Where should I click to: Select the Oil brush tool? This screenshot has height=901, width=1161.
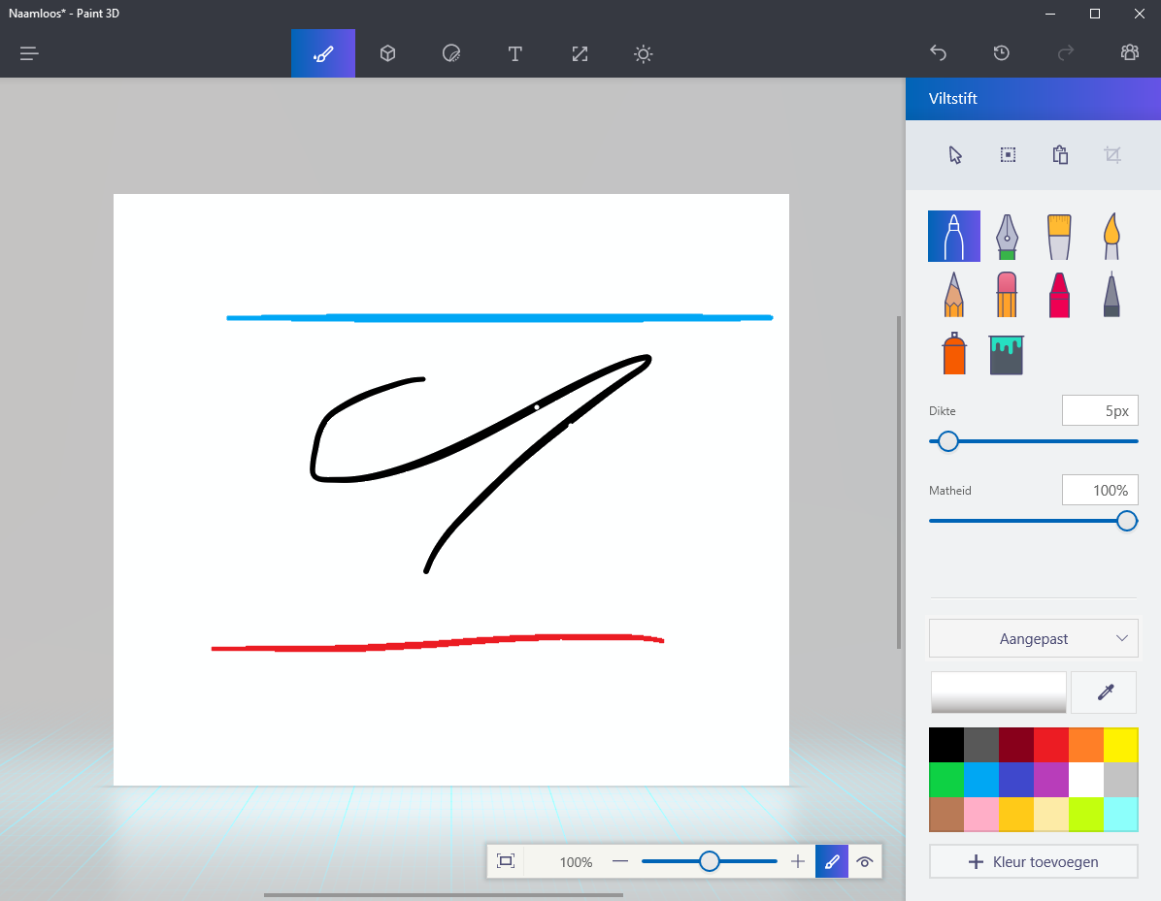point(1059,238)
